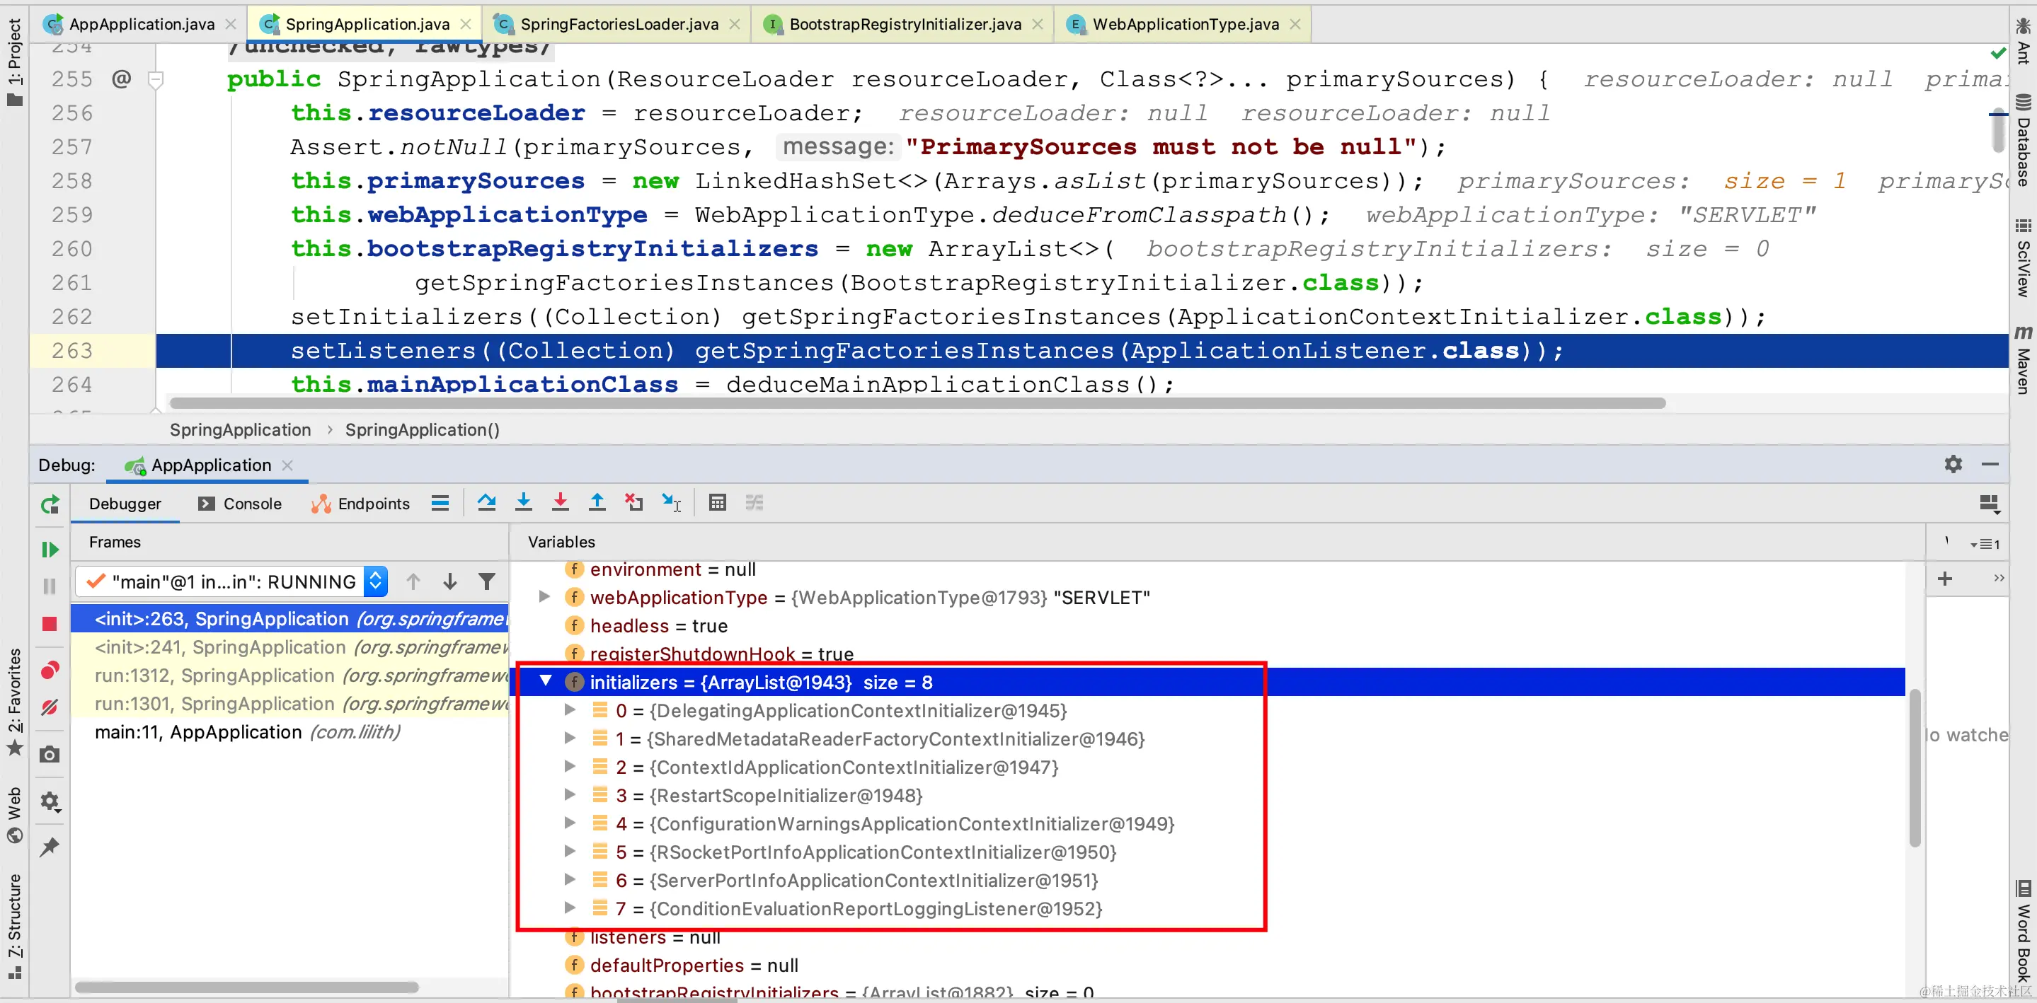Collapse the initializers ArrayList node
The image size is (2037, 1003).
546,681
